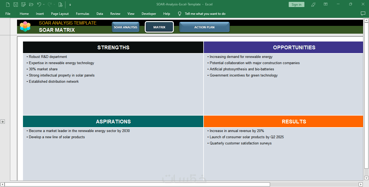Image resolution: width=369 pixels, height=187 pixels.
Task: Click the vertical scrollbar up arrow
Action: [366, 20]
